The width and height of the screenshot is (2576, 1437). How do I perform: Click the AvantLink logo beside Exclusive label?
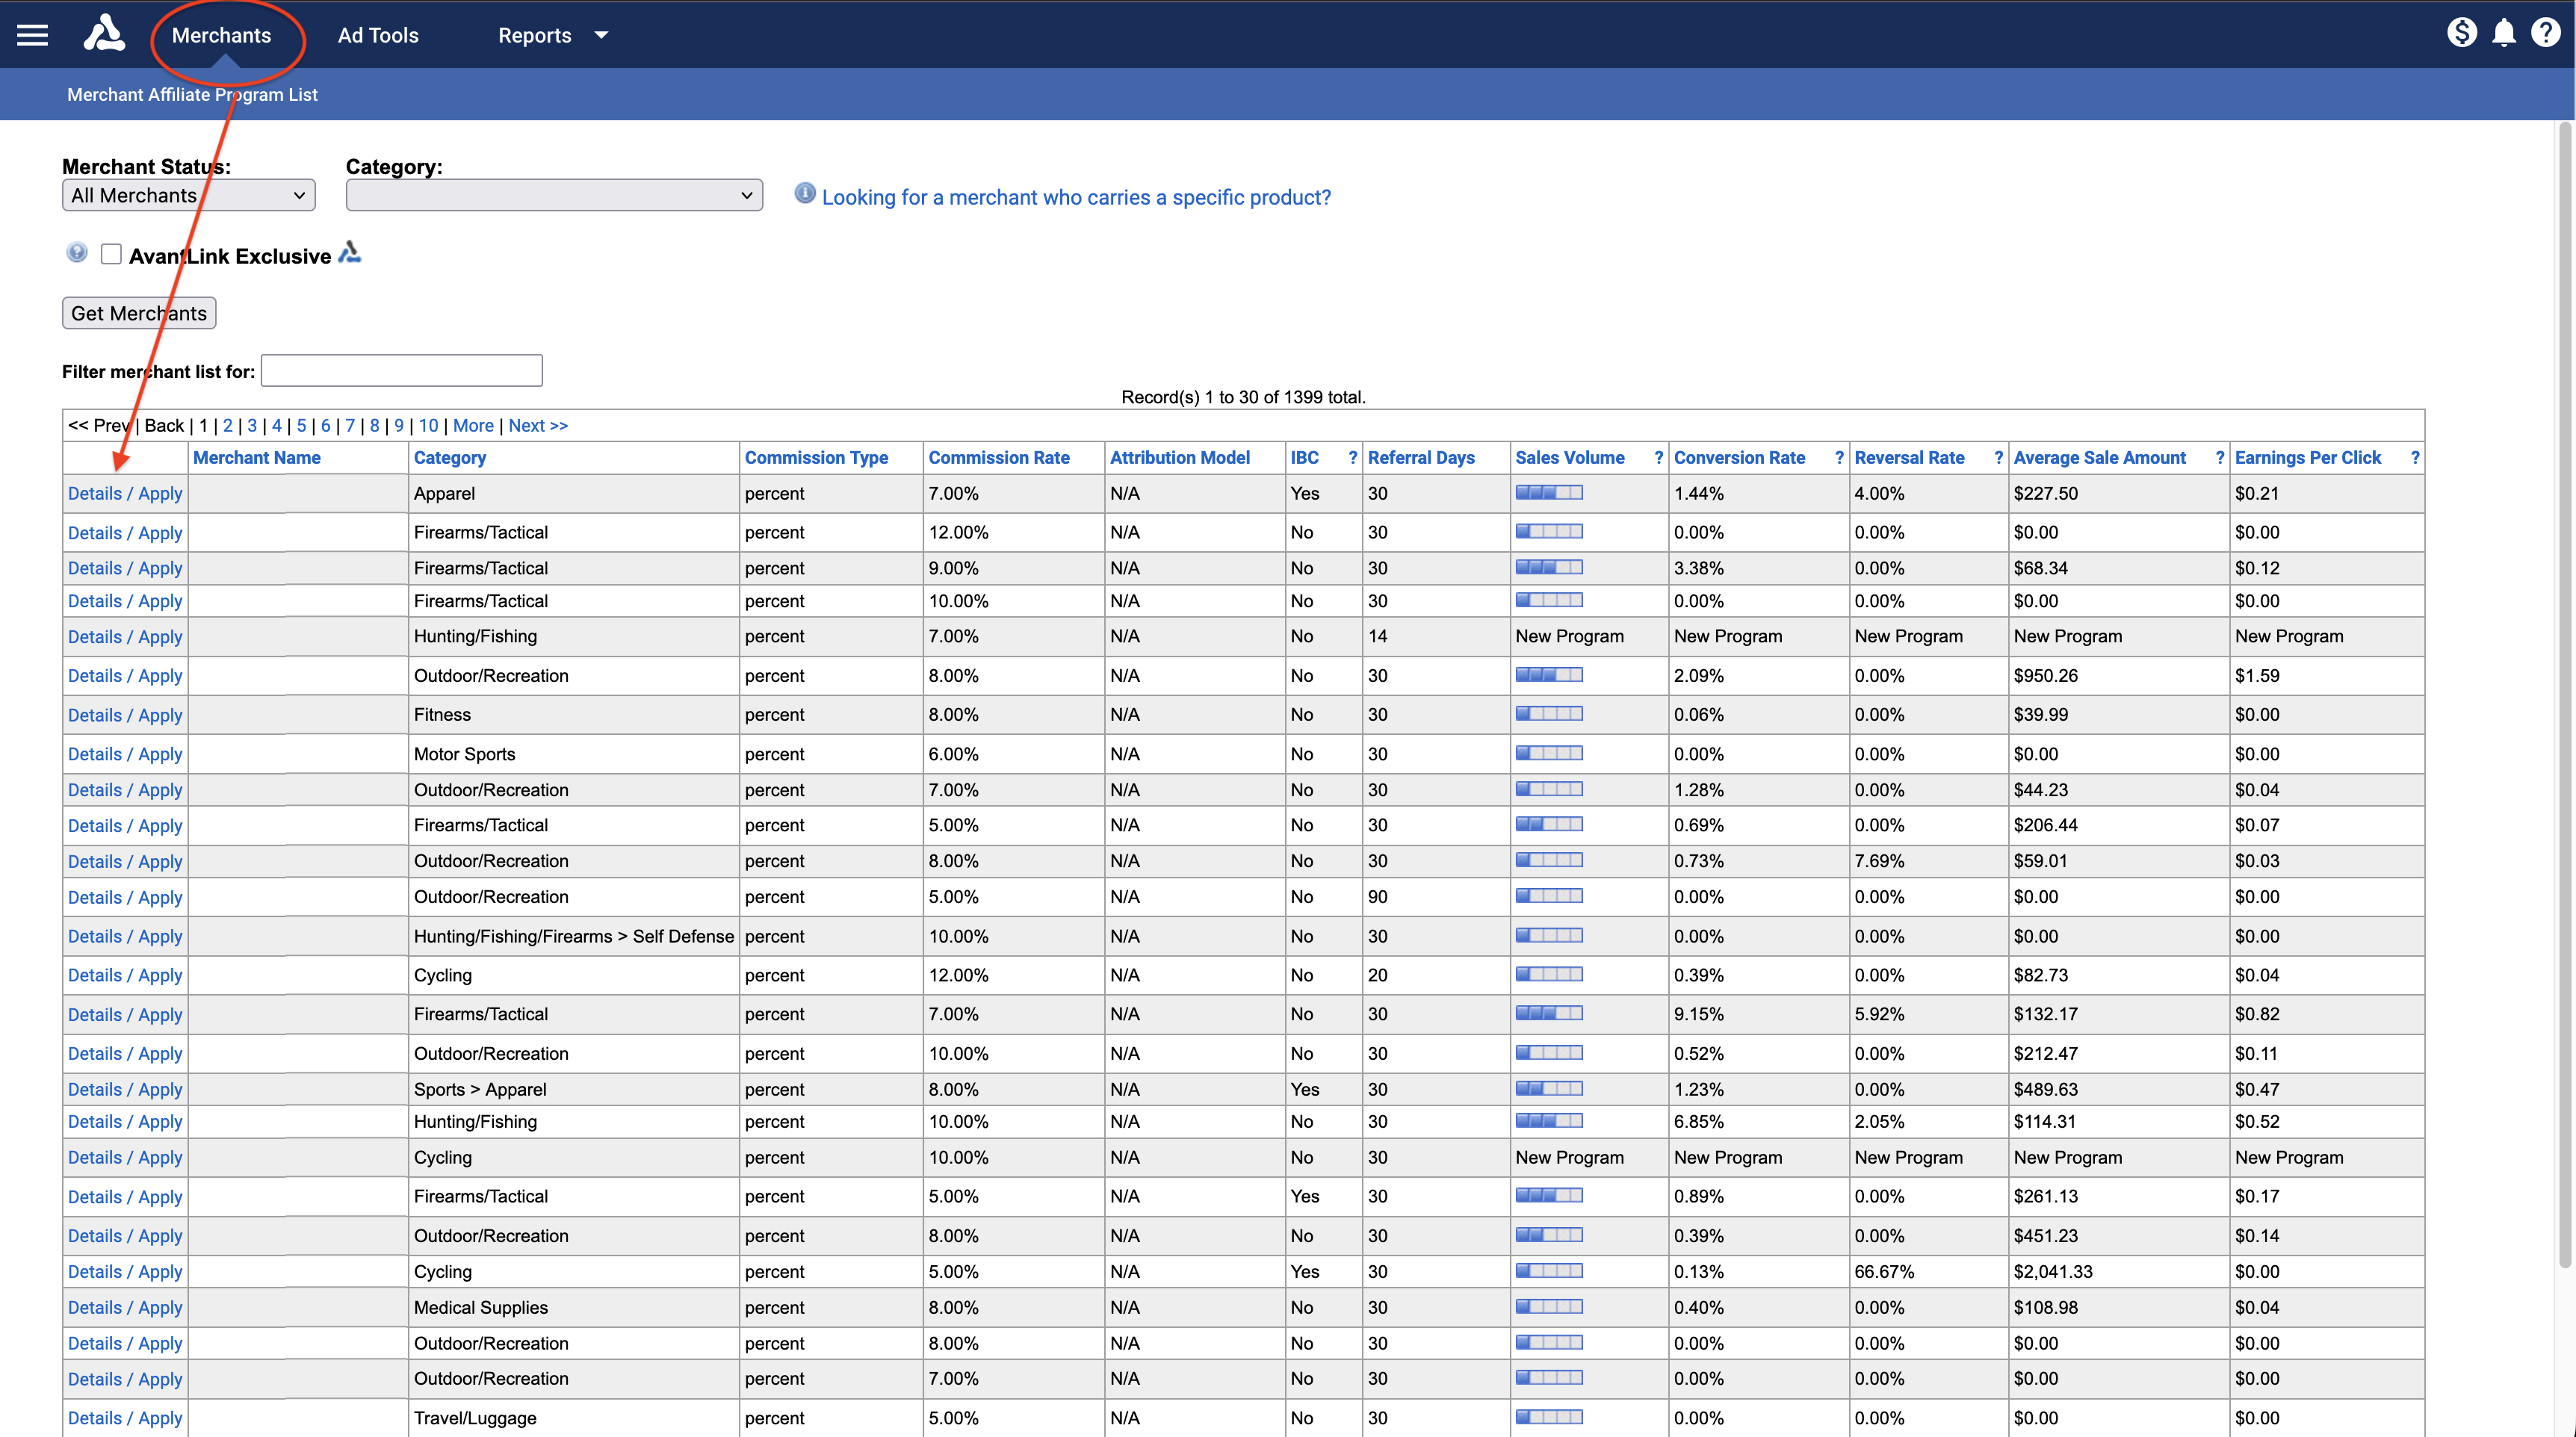pyautogui.click(x=349, y=252)
